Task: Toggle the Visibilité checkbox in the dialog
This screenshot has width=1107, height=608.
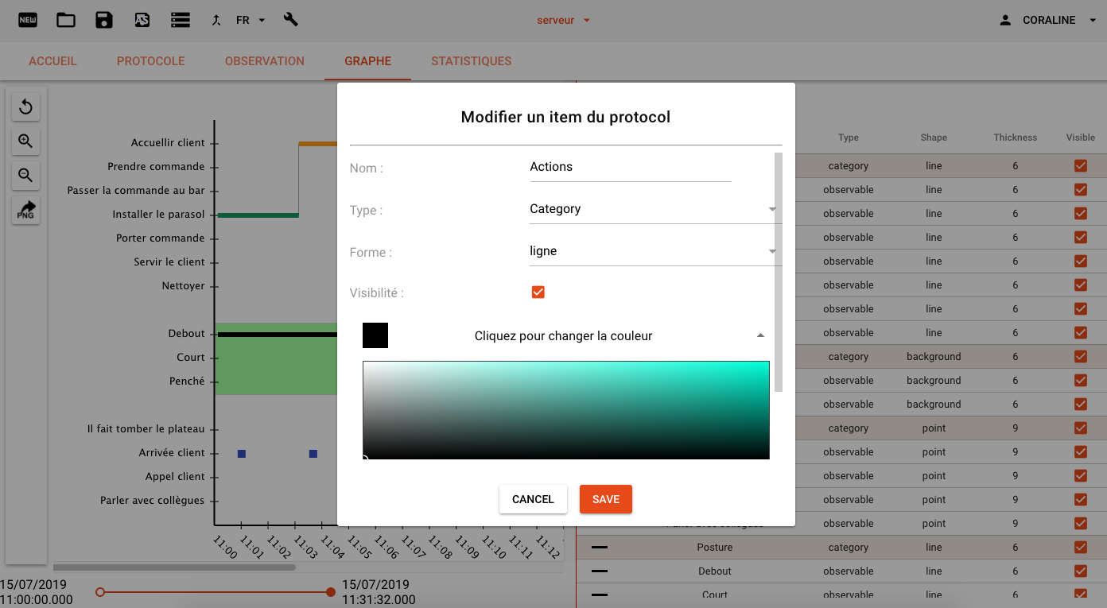Action: coord(538,292)
